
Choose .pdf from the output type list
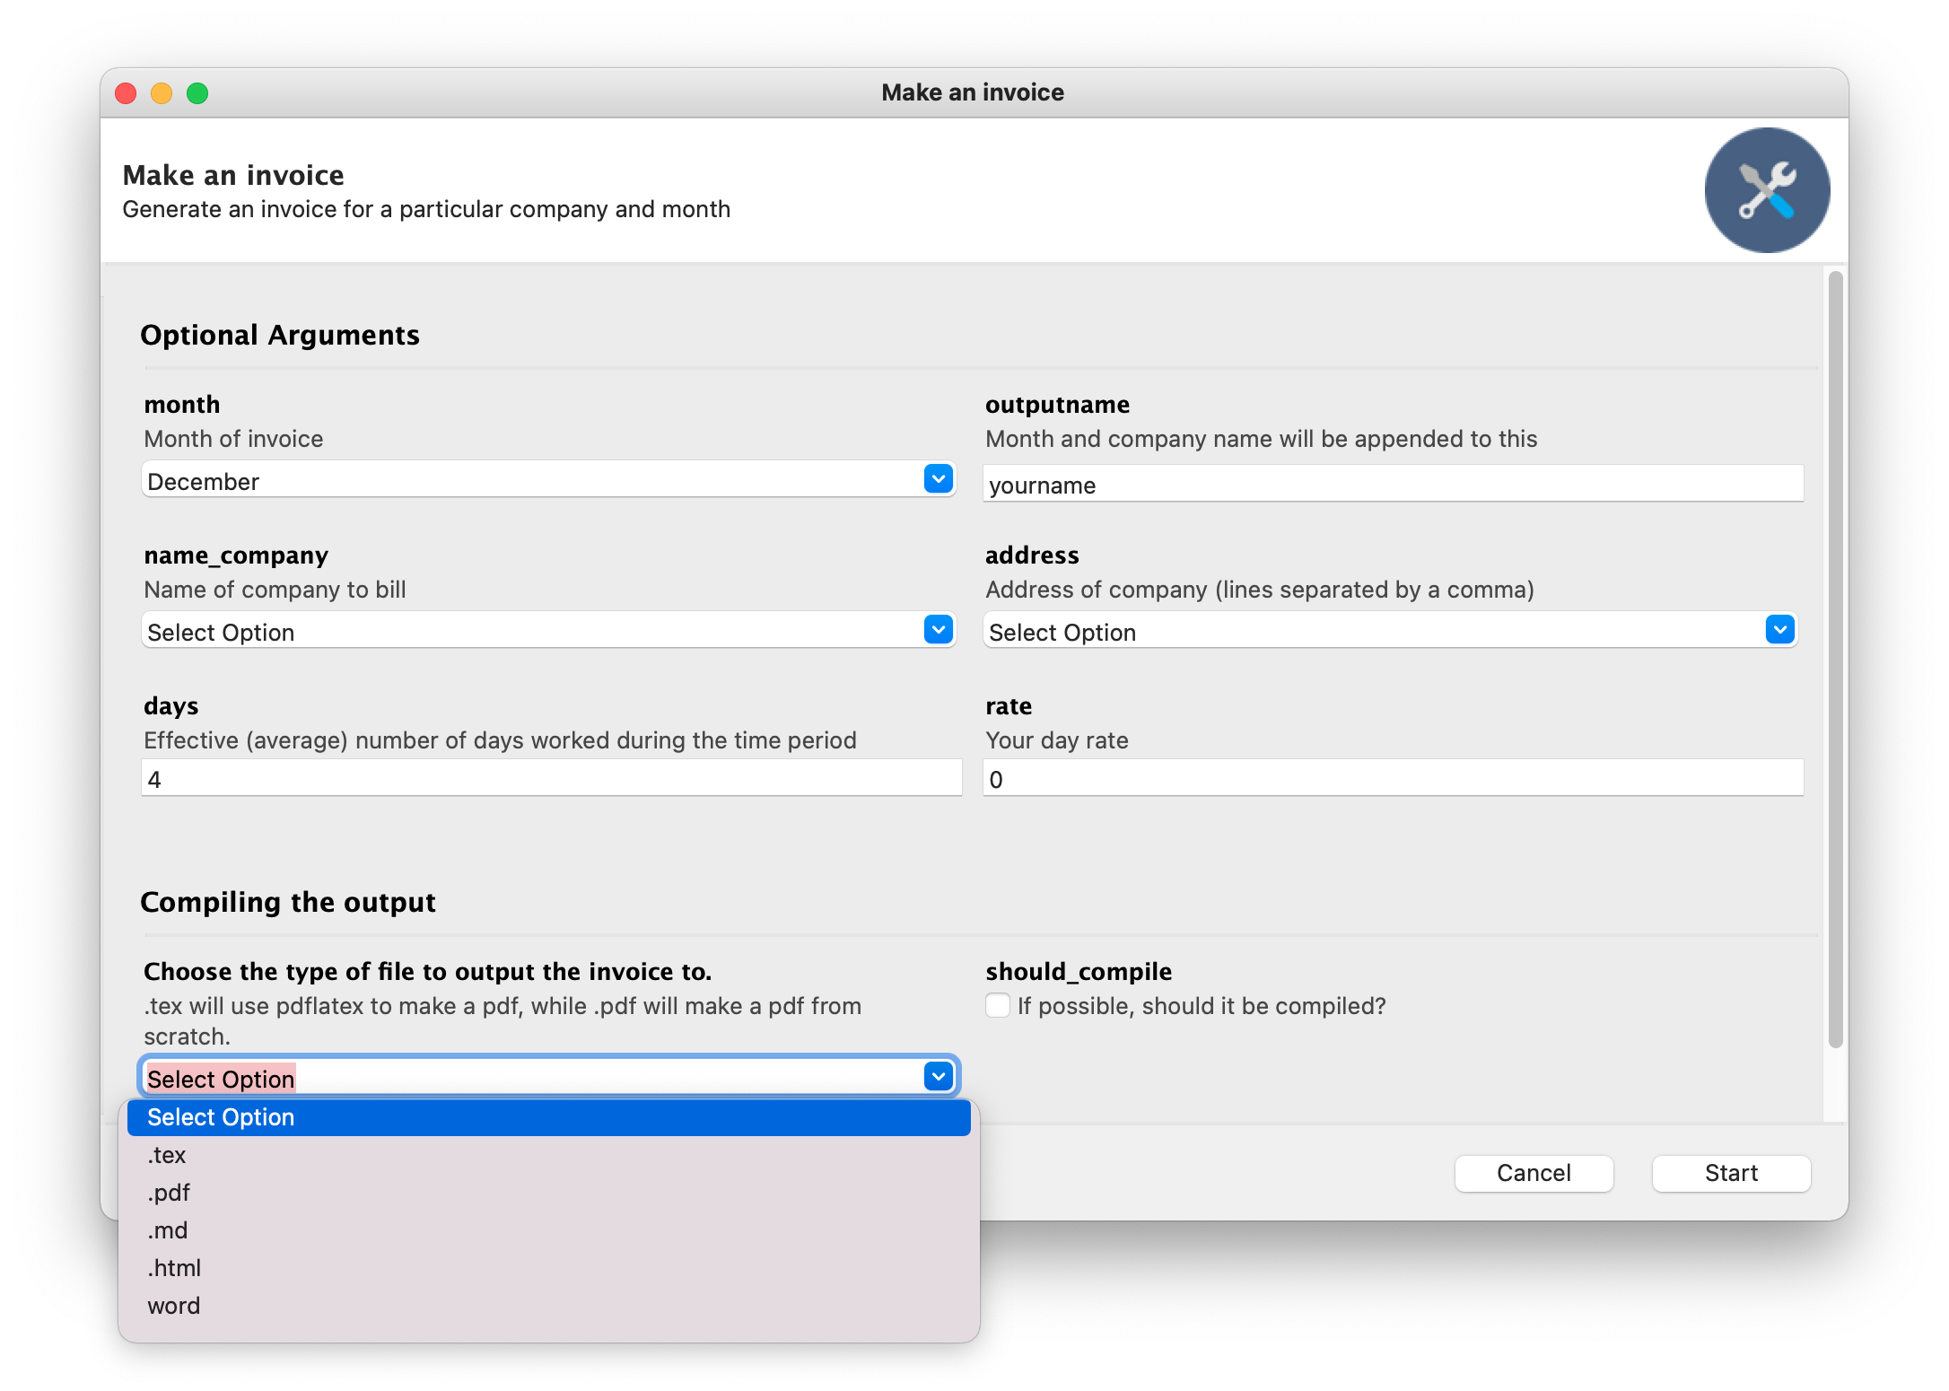tap(169, 1193)
